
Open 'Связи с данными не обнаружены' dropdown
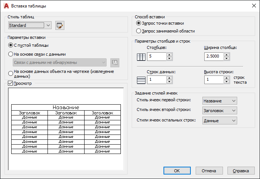pyautogui.click(x=59, y=62)
